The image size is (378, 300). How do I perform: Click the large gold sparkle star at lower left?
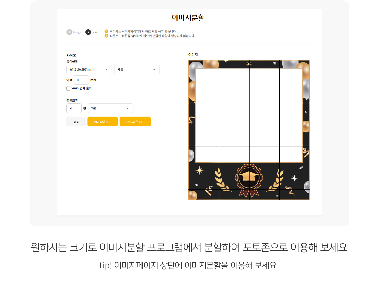(199, 170)
